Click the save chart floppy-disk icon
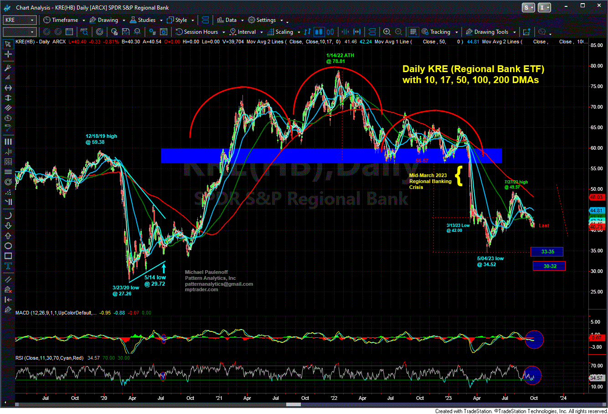 pos(126,32)
